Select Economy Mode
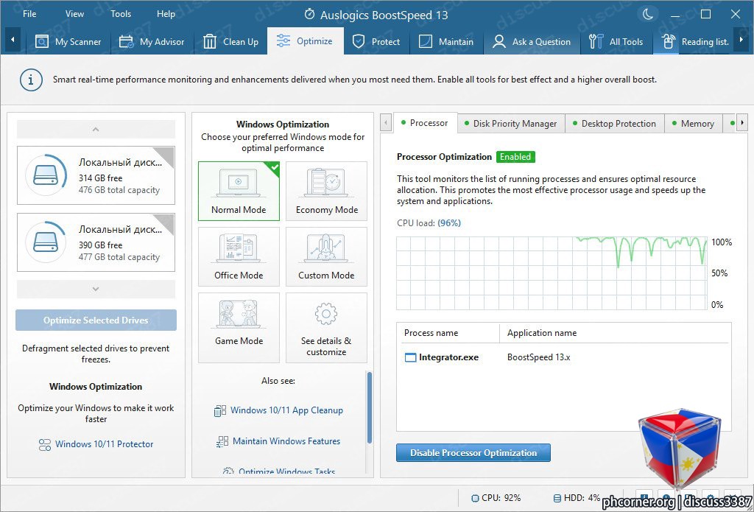The height and width of the screenshot is (512, 754). click(x=326, y=191)
